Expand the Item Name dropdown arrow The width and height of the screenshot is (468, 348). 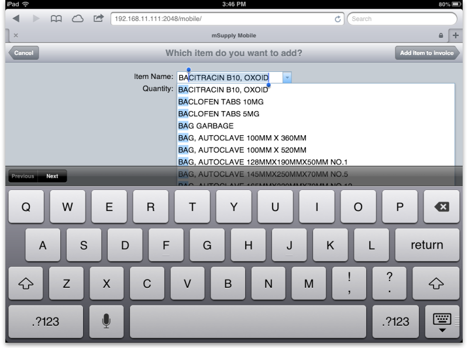[x=287, y=77]
